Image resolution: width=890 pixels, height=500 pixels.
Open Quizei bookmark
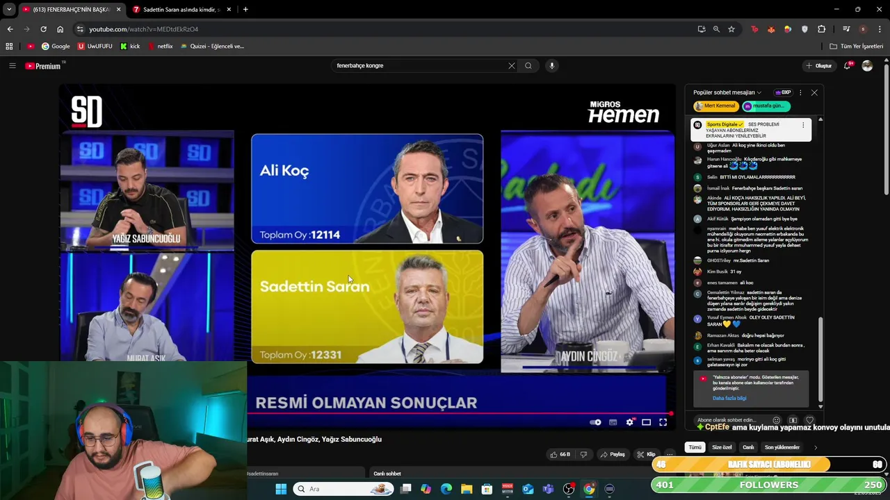click(212, 47)
